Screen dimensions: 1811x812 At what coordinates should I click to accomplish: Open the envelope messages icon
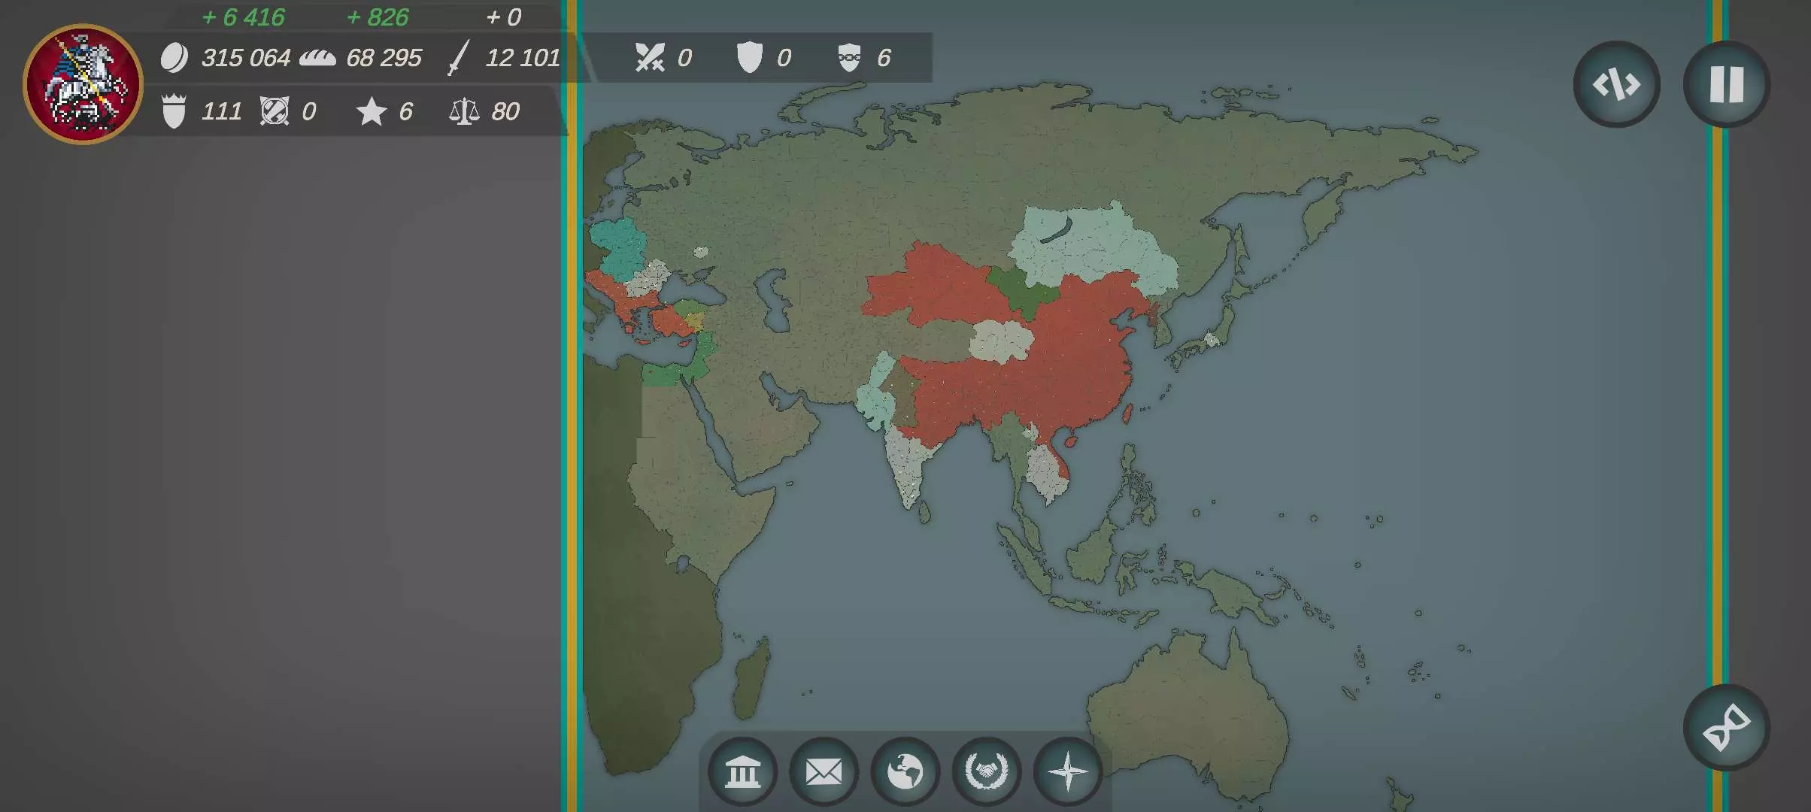(824, 771)
